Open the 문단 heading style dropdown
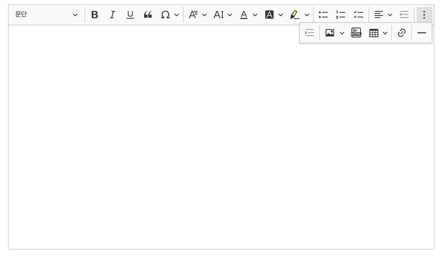 (x=46, y=15)
